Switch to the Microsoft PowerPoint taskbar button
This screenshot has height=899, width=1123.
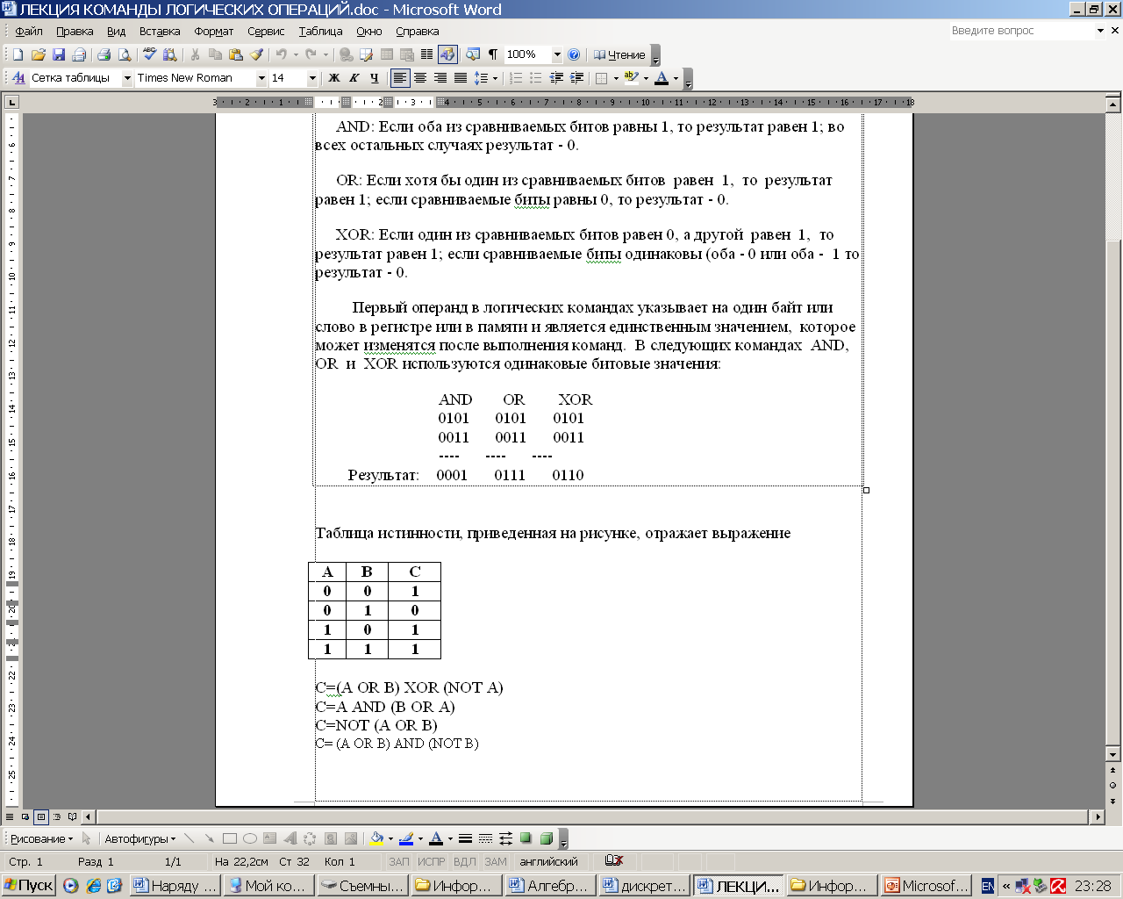coord(926,886)
